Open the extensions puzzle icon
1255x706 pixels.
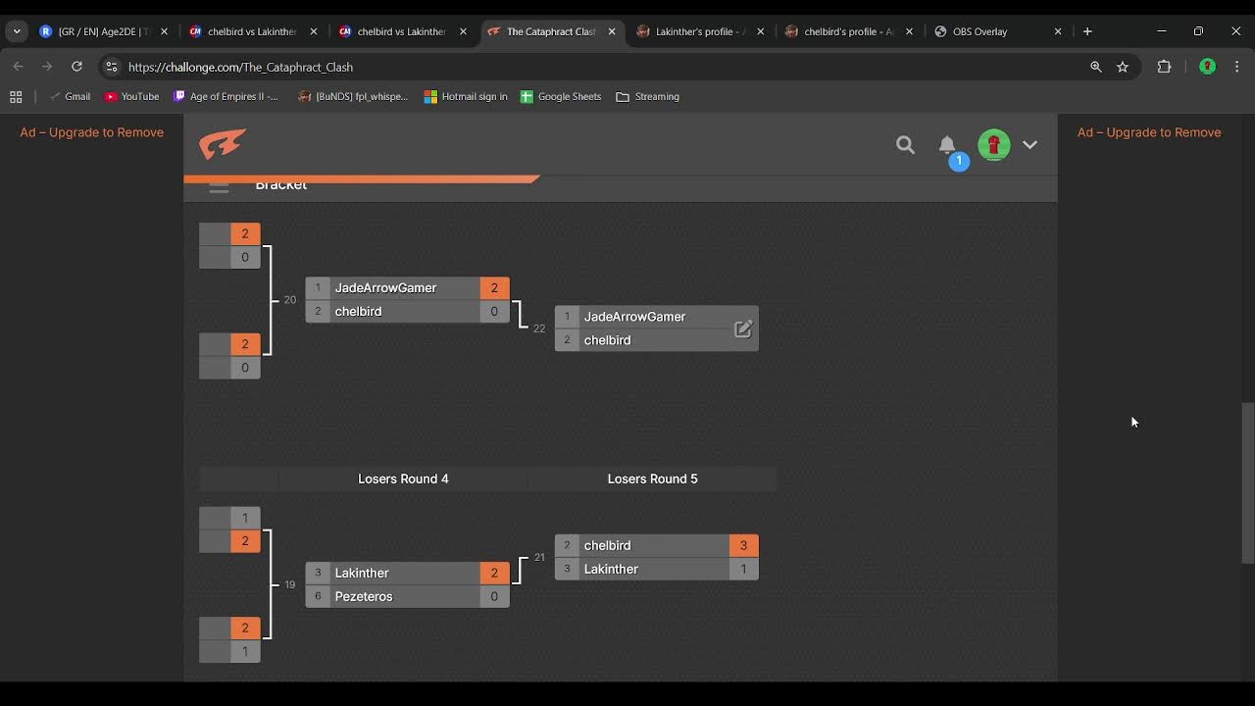coord(1165,67)
